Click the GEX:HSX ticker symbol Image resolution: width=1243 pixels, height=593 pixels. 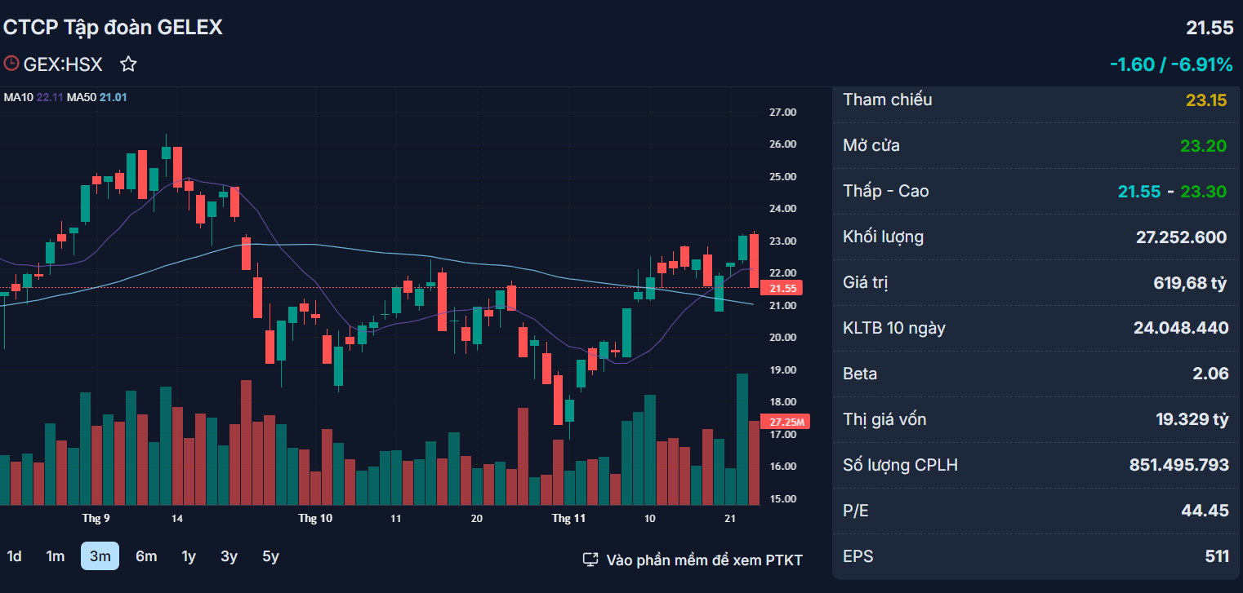(63, 64)
